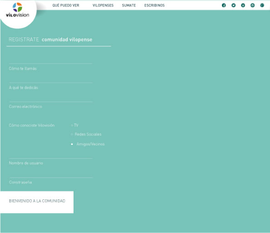This screenshot has width=270, height=233.
Task: Open the QUÉ PUEDO VER menu
Action: point(66,5)
